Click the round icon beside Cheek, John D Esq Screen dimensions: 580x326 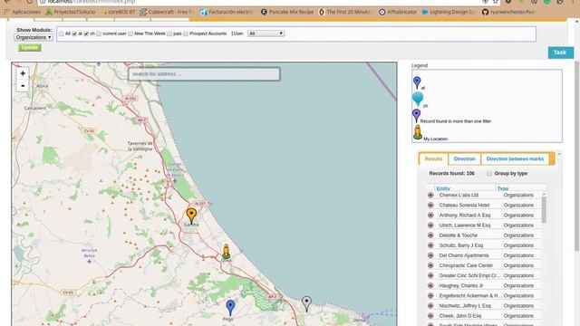click(430, 316)
